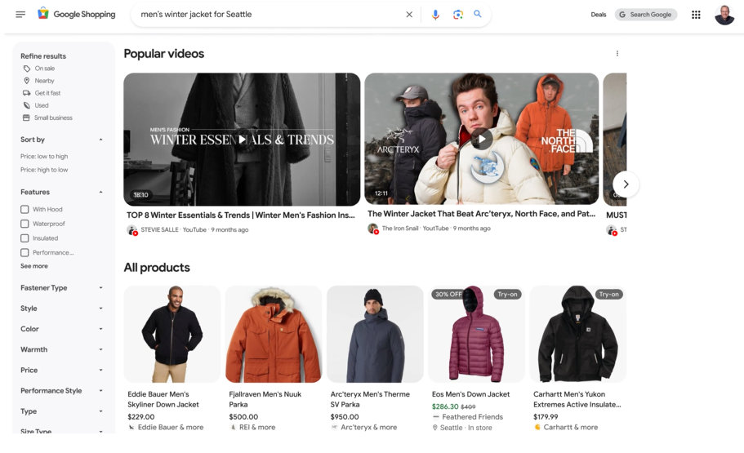This screenshot has width=744, height=453.
Task: Open Carhartt Yukon Extremes jacket image
Action: [x=578, y=334]
